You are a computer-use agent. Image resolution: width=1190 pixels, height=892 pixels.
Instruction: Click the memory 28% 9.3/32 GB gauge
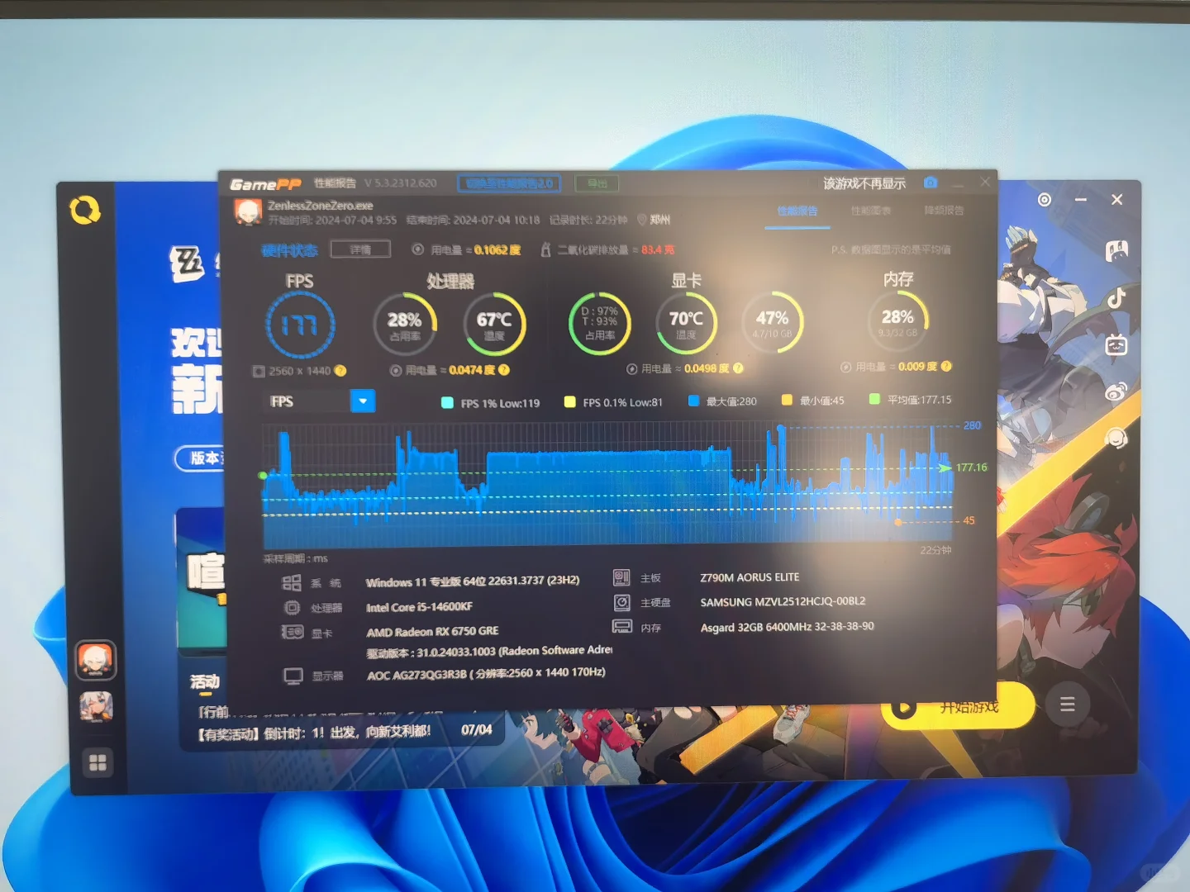(x=897, y=320)
